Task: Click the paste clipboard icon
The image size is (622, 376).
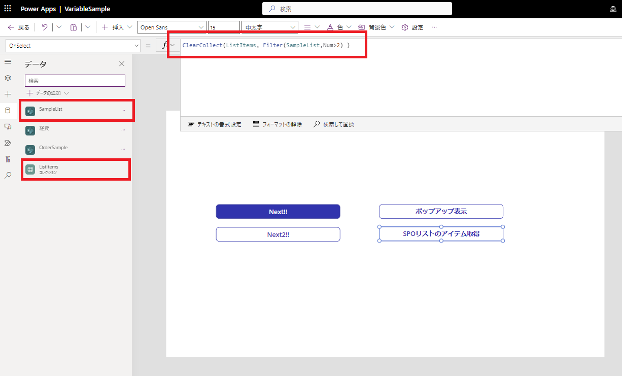Action: (x=74, y=27)
